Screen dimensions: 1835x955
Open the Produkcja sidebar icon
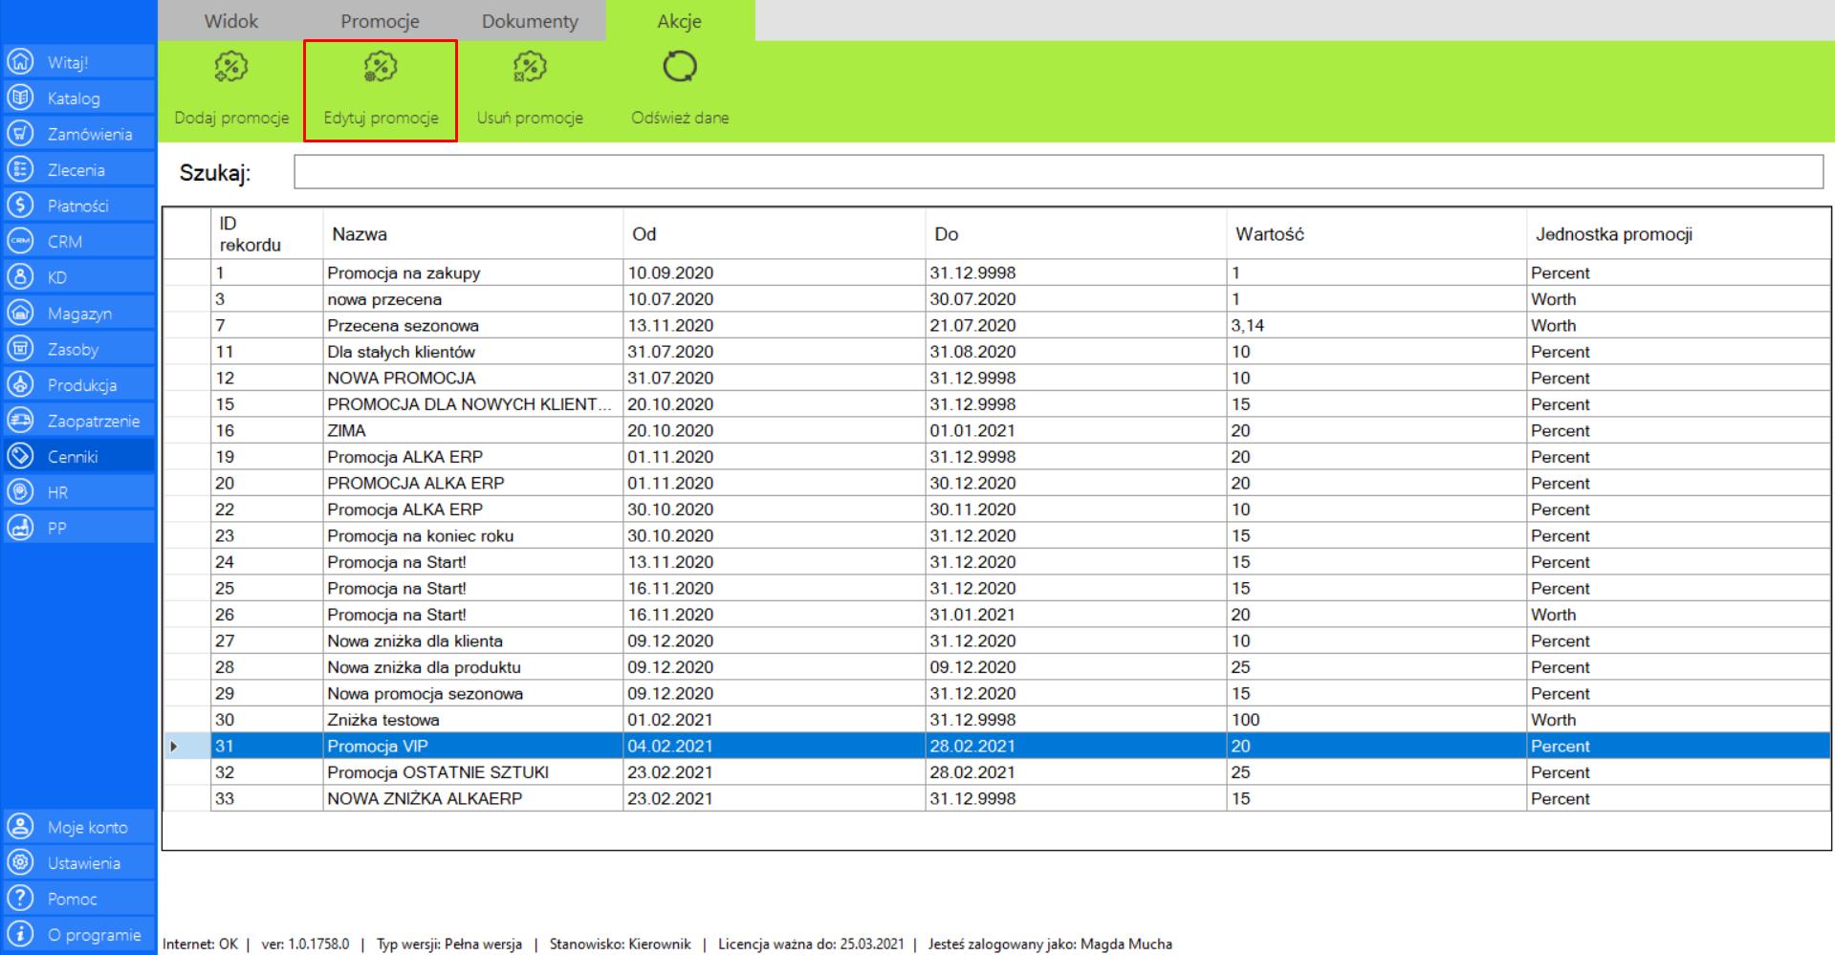[20, 384]
